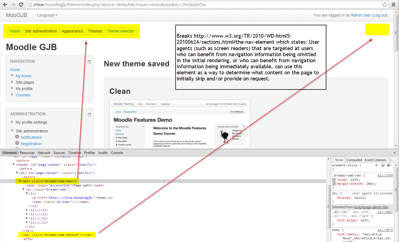Click the gear icon beside Registration
Image resolution: width=399 pixels, height=242 pixels.
tap(17, 143)
